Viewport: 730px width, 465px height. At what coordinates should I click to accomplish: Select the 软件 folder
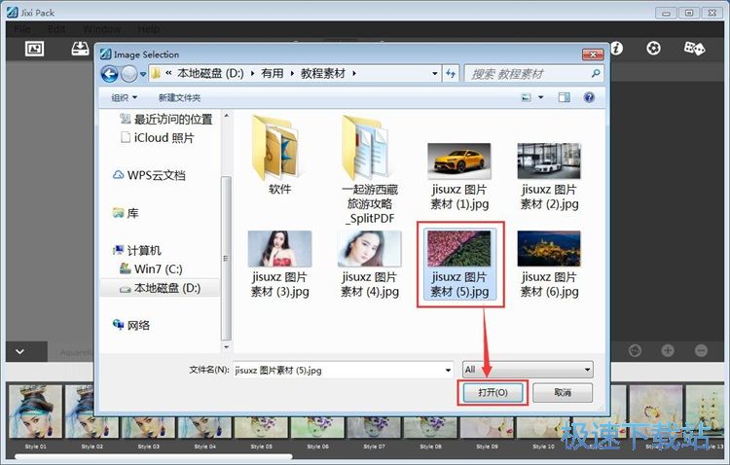pyautogui.click(x=279, y=156)
